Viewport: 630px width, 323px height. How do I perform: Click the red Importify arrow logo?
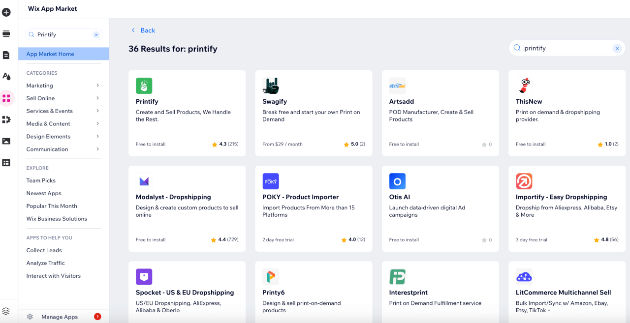pos(524,181)
